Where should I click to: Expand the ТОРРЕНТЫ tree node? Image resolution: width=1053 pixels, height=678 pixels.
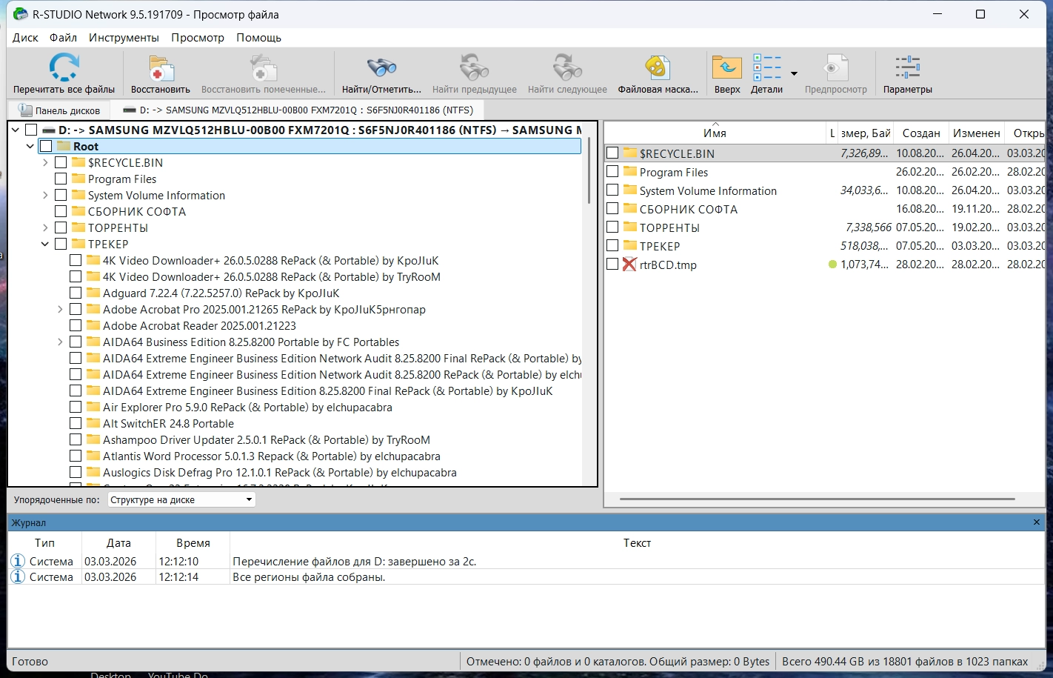click(45, 227)
